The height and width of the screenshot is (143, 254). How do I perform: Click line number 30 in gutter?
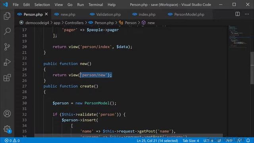coord(25,103)
